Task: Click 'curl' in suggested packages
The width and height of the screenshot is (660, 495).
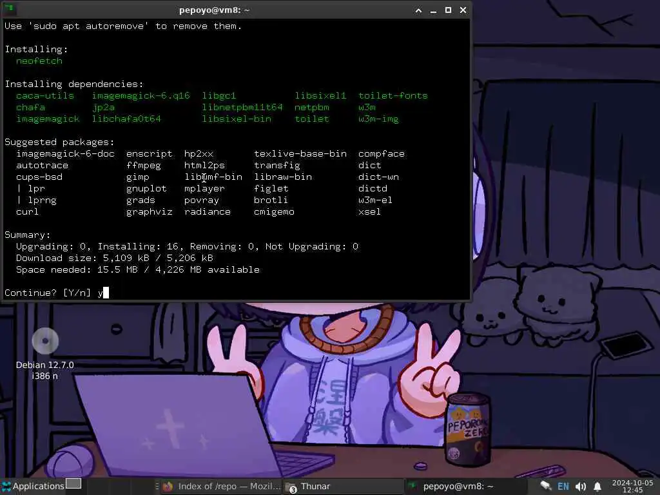Action: click(27, 211)
